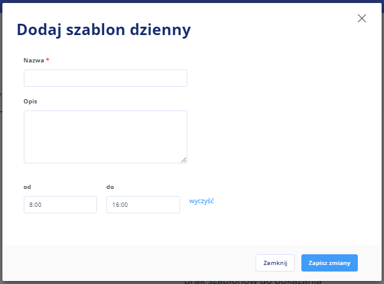The height and width of the screenshot is (284, 384).
Task: Click the Nazwa text input field
Action: pyautogui.click(x=105, y=78)
